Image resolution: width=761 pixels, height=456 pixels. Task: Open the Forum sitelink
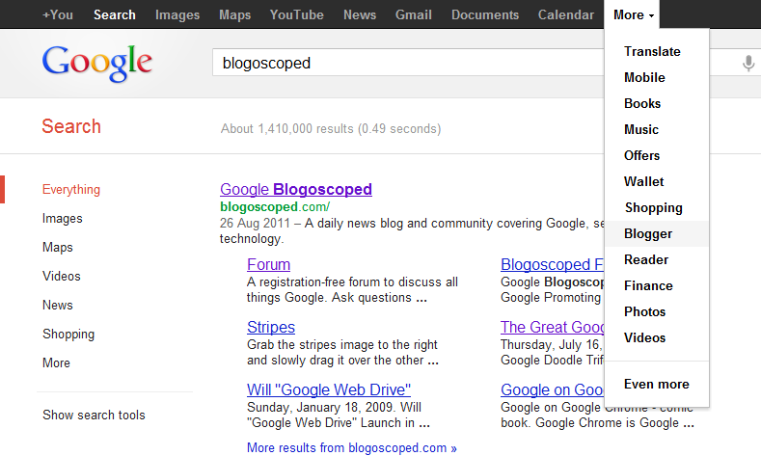pyautogui.click(x=268, y=264)
